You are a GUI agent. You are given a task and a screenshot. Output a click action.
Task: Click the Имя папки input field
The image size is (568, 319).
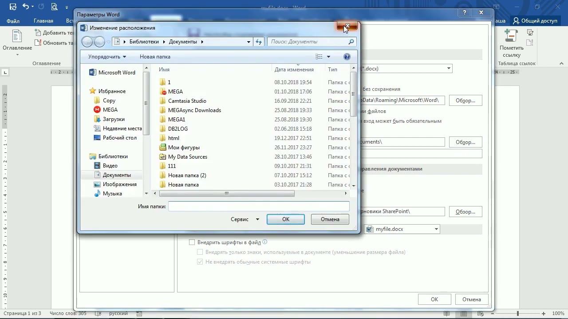pyautogui.click(x=259, y=206)
